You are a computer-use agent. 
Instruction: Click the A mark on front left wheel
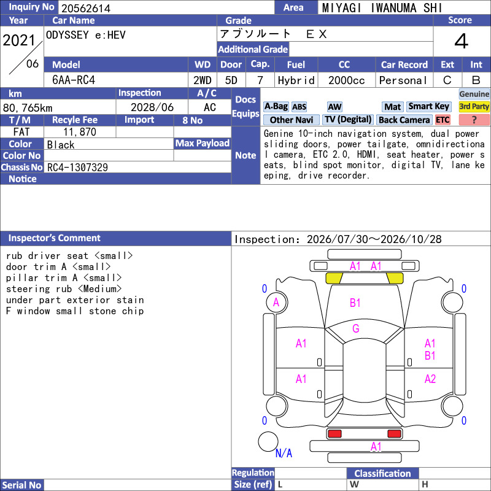pyautogui.click(x=276, y=303)
